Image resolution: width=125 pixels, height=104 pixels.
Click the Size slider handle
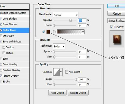click(x=54, y=57)
